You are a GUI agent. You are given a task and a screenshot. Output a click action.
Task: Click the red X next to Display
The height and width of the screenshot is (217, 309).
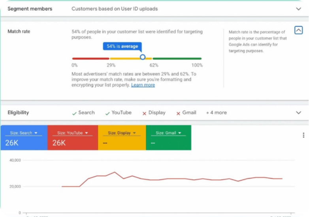click(x=144, y=113)
